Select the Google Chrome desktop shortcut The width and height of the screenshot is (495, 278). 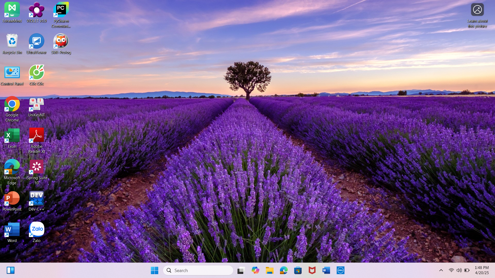click(12, 109)
